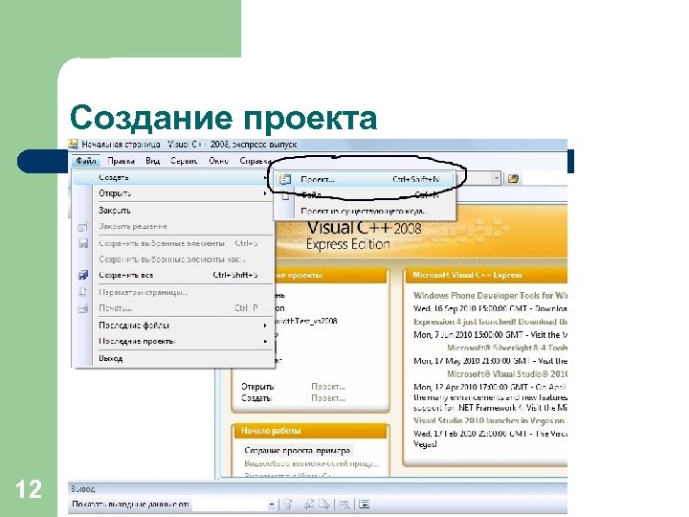Image resolution: width=689 pixels, height=517 pixels.
Task: Open the Сервис menu
Action: 184,161
